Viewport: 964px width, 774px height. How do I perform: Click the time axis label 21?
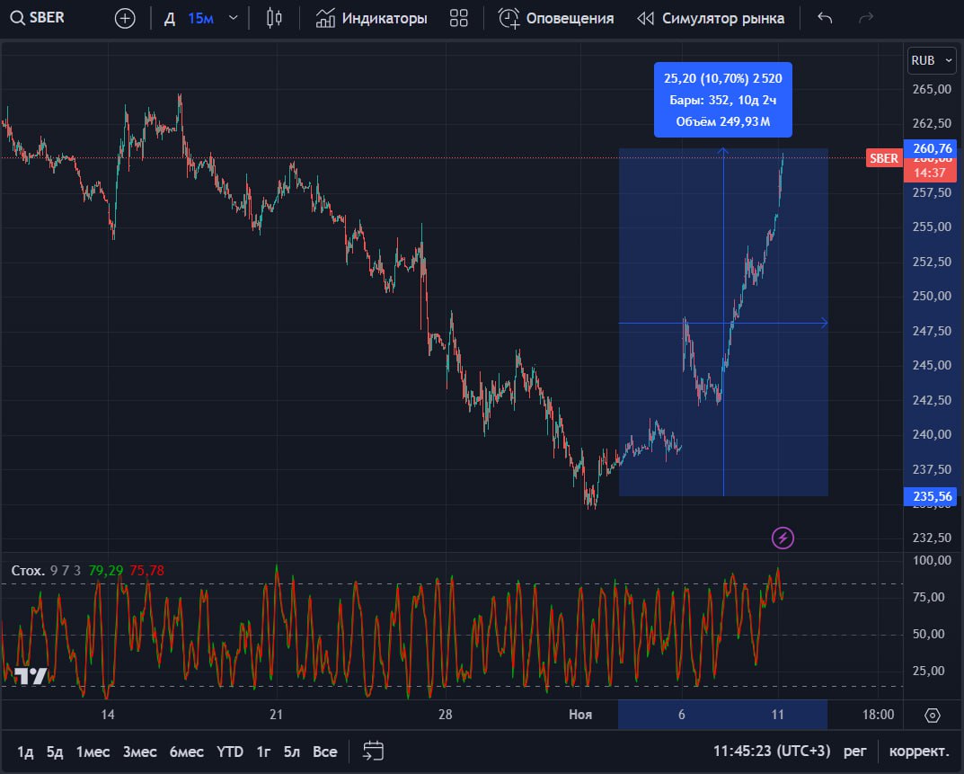pos(276,715)
